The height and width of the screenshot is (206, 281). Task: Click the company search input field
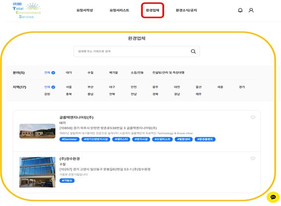(x=137, y=51)
